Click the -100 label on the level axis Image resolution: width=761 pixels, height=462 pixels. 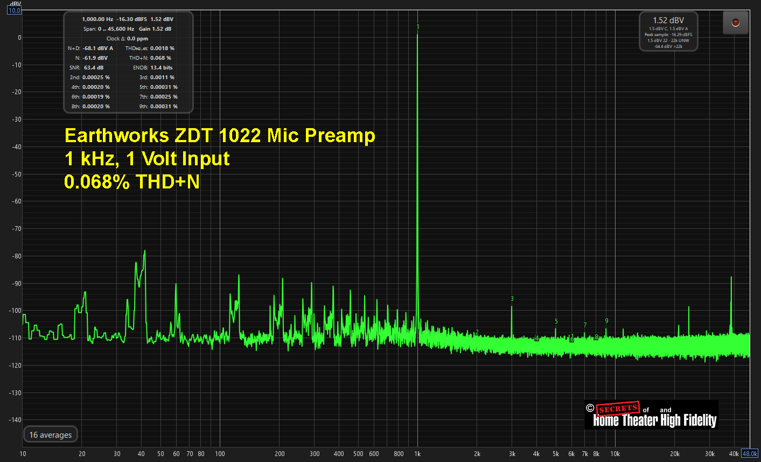tap(15, 311)
